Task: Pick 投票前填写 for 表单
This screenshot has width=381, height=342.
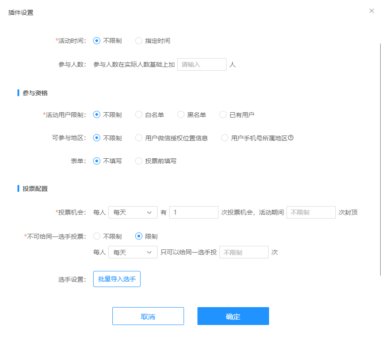Action: coord(139,161)
